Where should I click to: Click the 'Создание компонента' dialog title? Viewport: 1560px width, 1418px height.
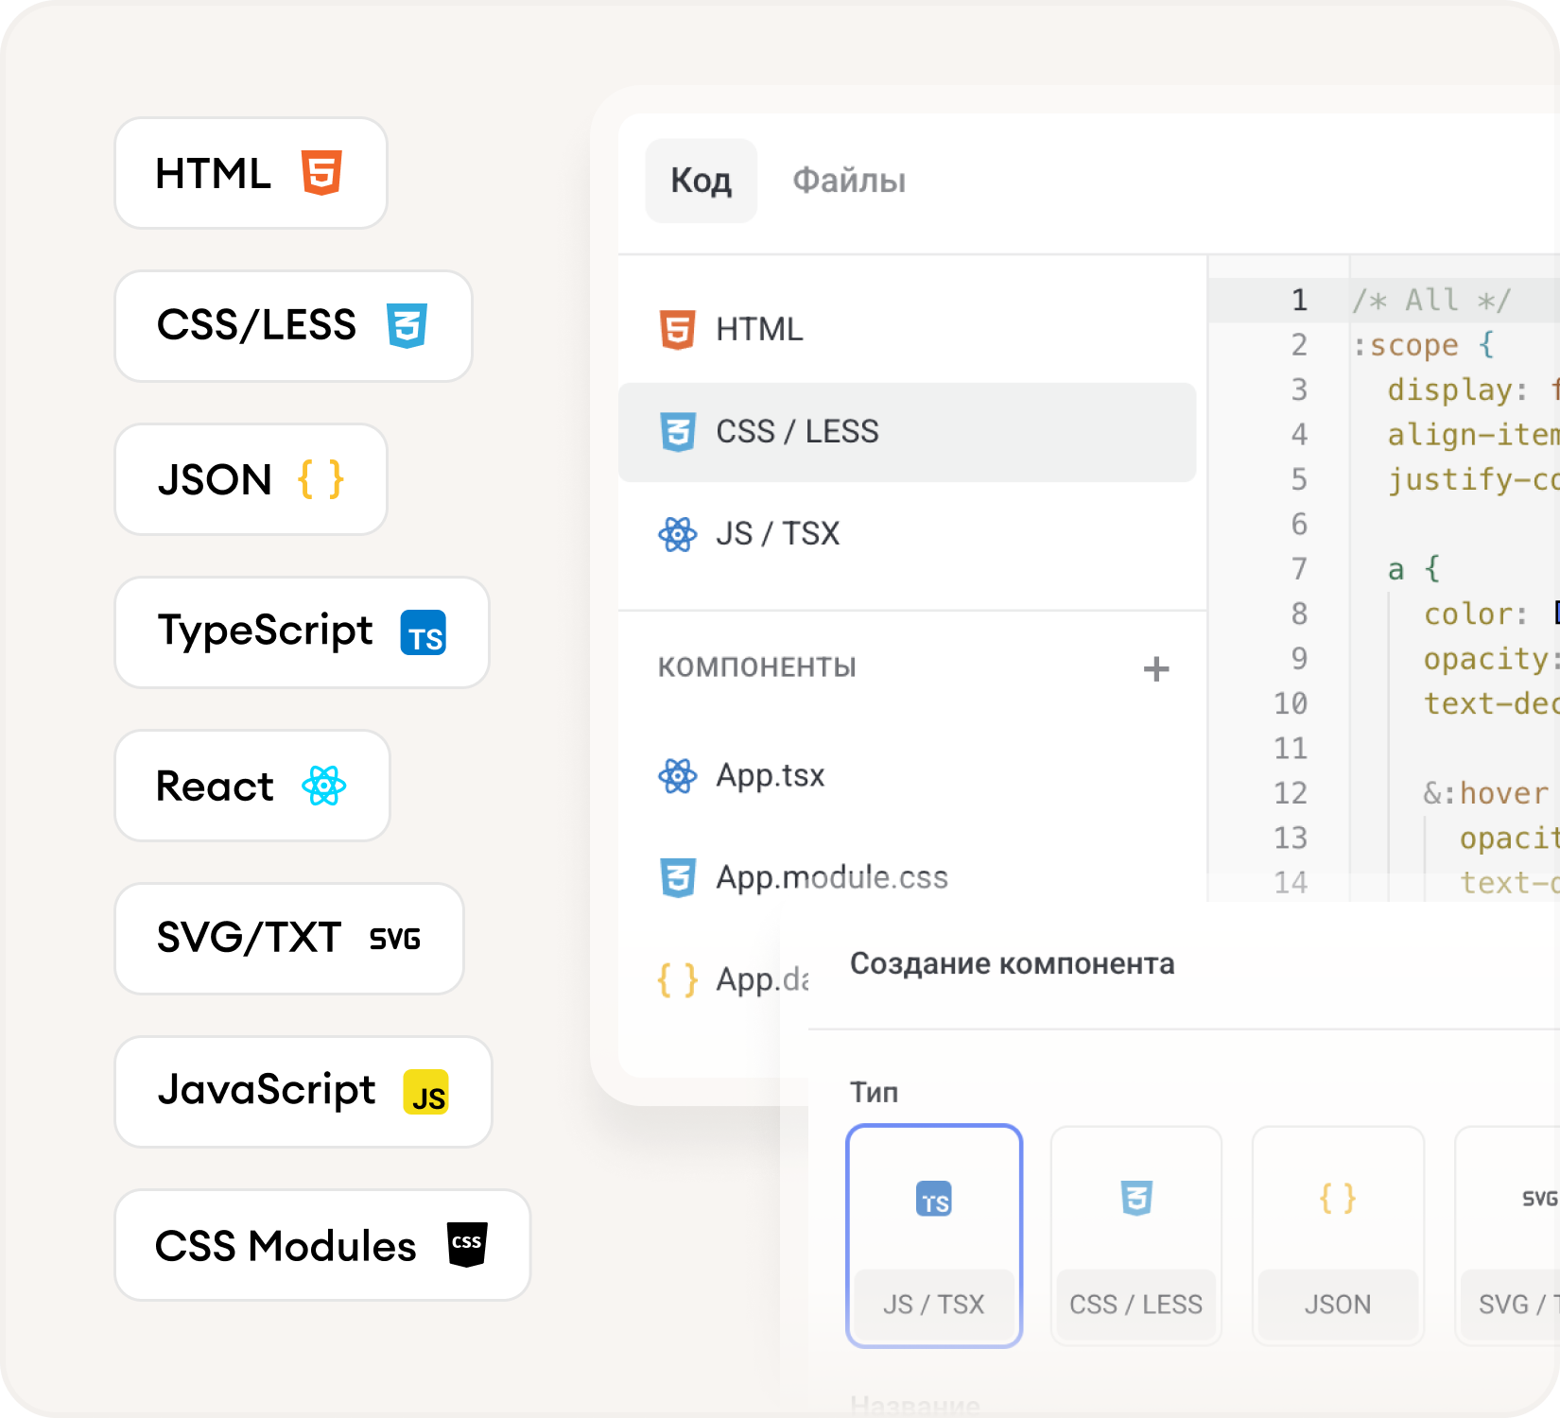1013,963
